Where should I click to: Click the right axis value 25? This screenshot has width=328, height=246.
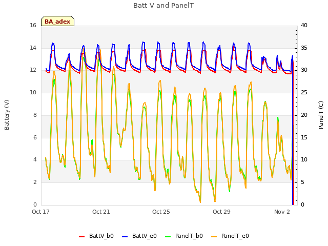pos(304,92)
